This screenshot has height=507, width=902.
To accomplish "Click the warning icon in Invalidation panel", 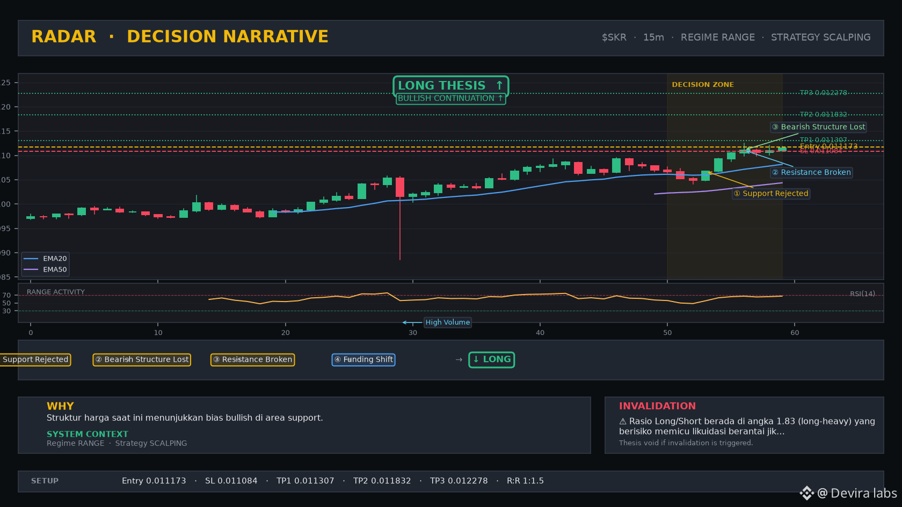I will point(623,422).
